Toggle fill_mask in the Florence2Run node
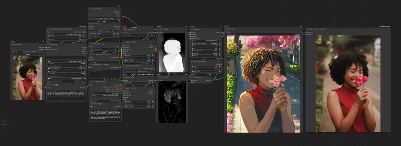 coord(66,64)
